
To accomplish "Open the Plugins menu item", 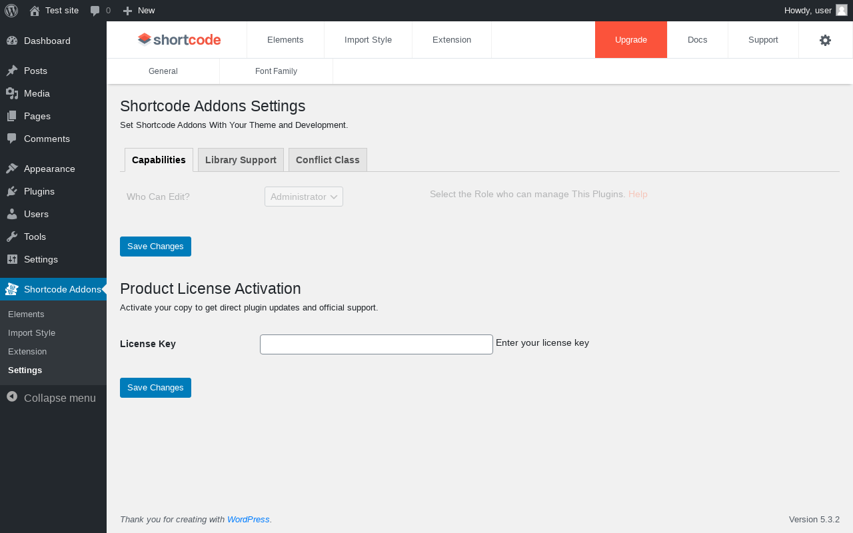I will click(53, 191).
